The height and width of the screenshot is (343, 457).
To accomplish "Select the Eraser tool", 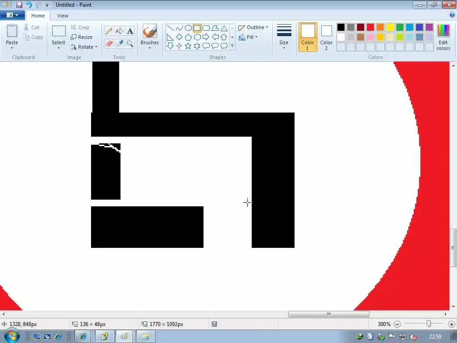I will (x=109, y=44).
